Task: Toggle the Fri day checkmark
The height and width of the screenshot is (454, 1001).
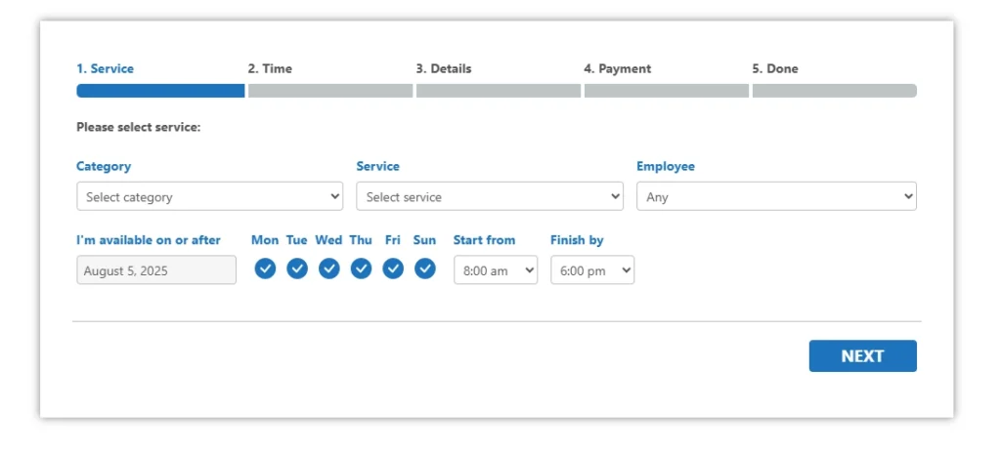Action: point(393,268)
